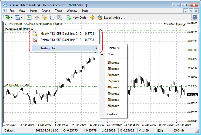Select Delete #13105813 sell limit entry

coord(65,40)
